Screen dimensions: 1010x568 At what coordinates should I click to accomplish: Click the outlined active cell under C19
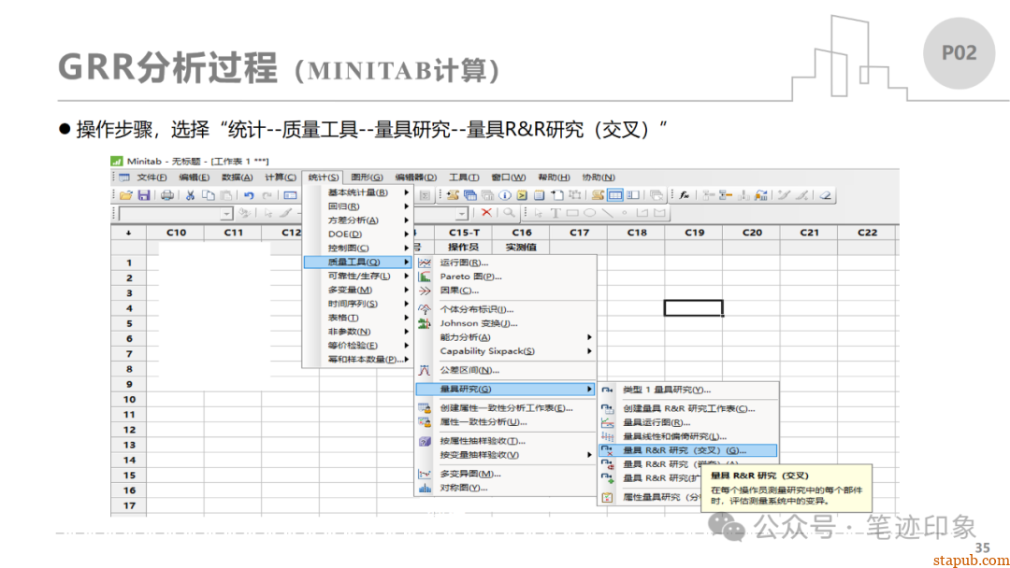click(x=694, y=308)
